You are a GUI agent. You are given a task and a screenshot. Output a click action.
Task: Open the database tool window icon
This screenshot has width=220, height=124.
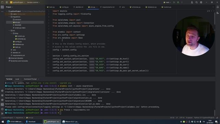[218, 13]
